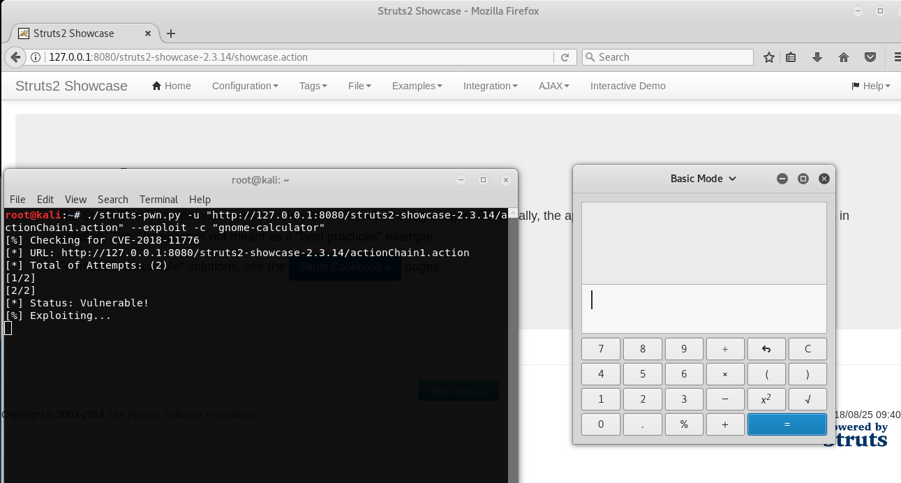Click the calculator 9 key
Screen dimensions: 901x483
684,349
